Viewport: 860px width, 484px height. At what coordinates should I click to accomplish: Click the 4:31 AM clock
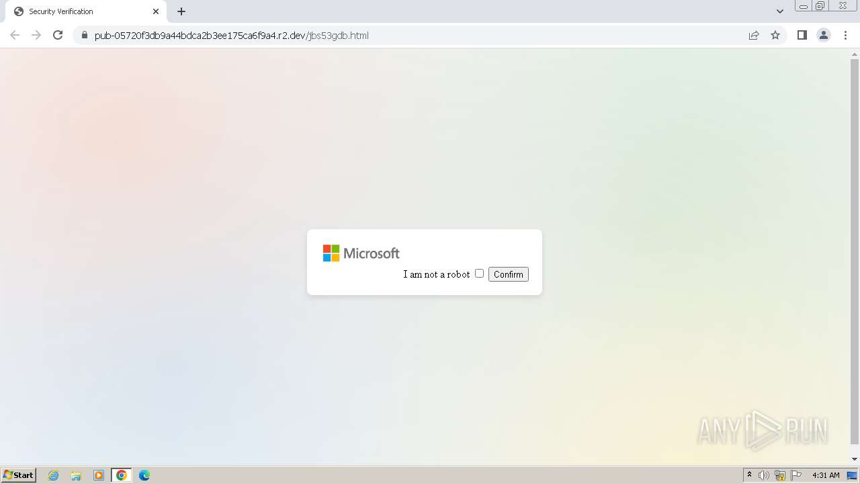click(x=826, y=475)
